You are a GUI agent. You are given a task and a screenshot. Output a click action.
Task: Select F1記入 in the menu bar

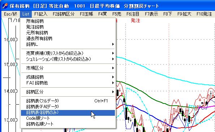pos(41,14)
